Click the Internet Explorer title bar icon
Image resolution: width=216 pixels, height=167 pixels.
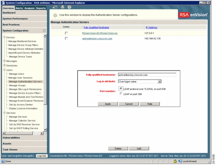pyautogui.click(x=3, y=3)
